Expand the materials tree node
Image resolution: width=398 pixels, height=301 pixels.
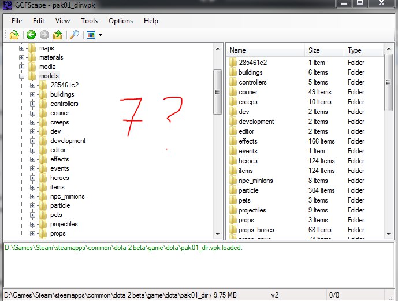coord(22,57)
